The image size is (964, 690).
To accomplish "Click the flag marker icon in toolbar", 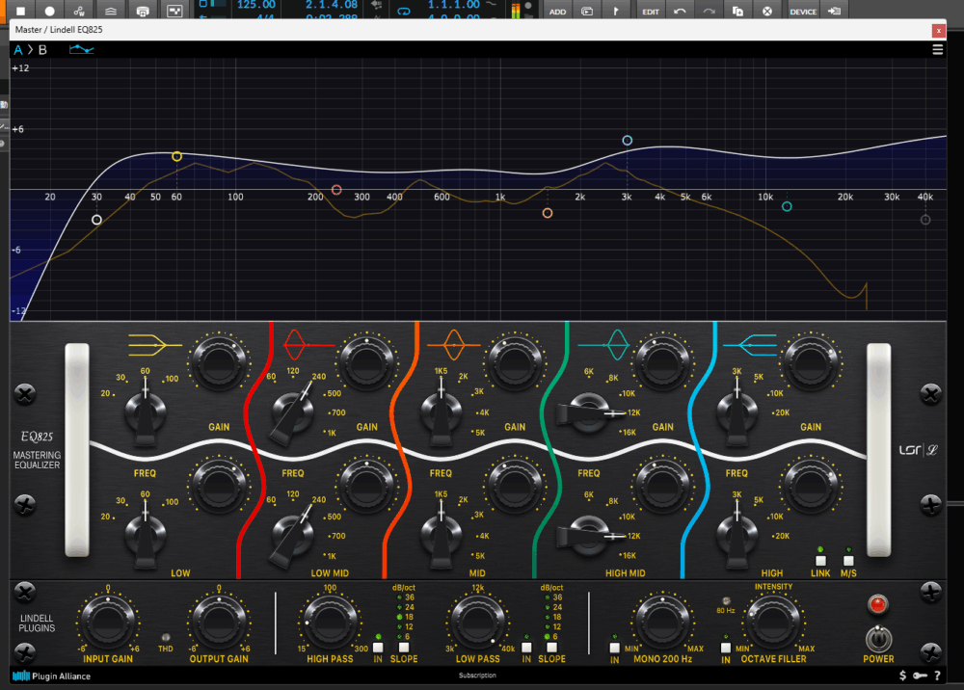I will pos(616,11).
